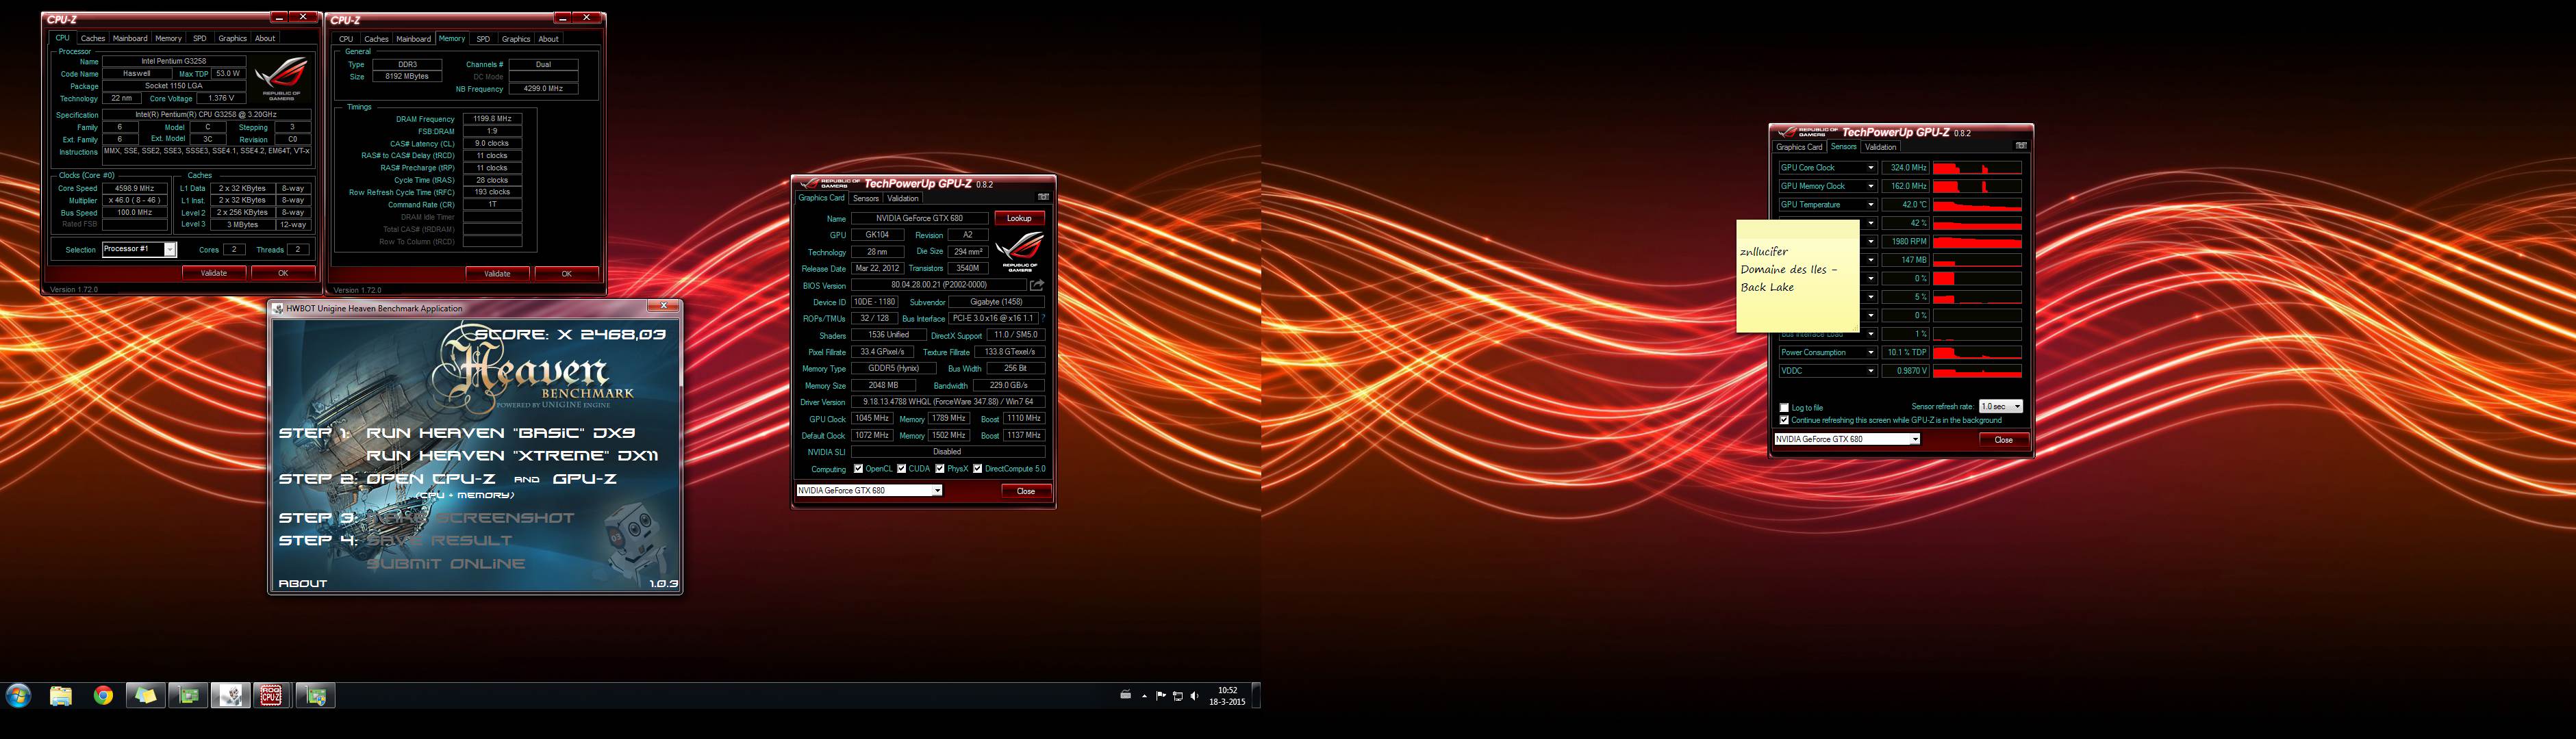
Task: Toggle the PhysX checkbox in GPU-Z
Action: tap(939, 468)
